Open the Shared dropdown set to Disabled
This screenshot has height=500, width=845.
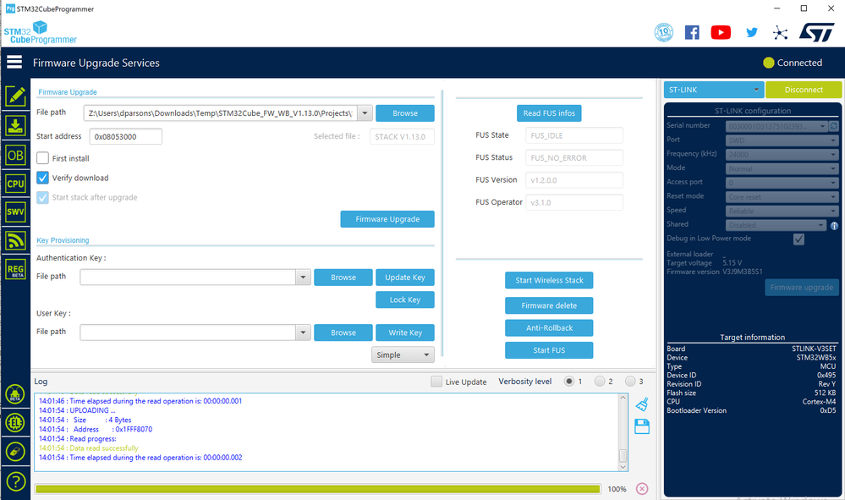[x=776, y=225]
